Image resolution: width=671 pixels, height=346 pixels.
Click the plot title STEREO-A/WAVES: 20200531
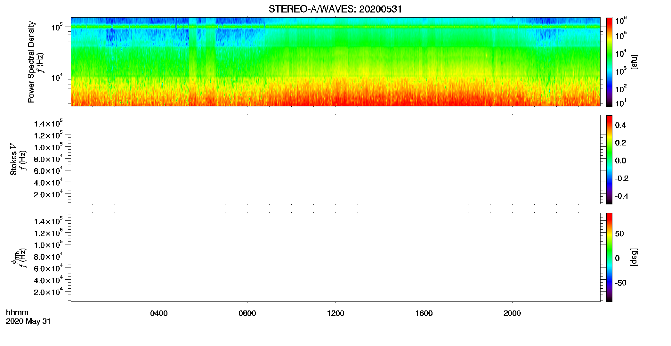click(x=335, y=9)
